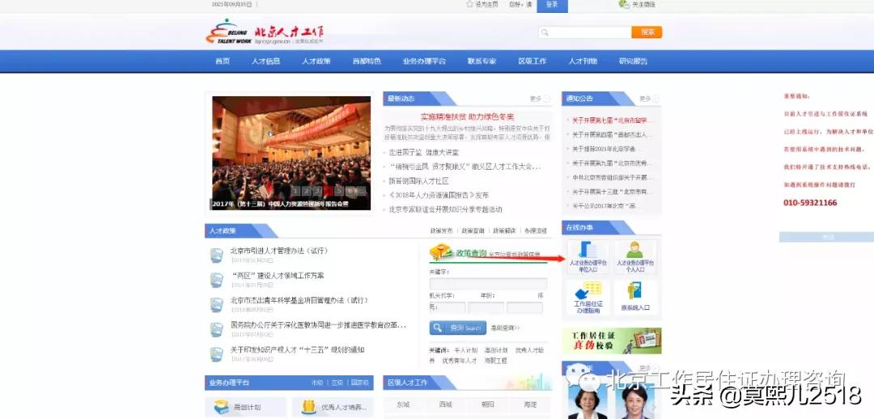
Task: Click the conference hall carousel image
Action: [291, 153]
